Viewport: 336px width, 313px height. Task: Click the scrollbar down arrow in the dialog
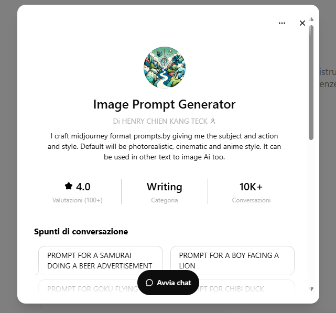pos(311,289)
